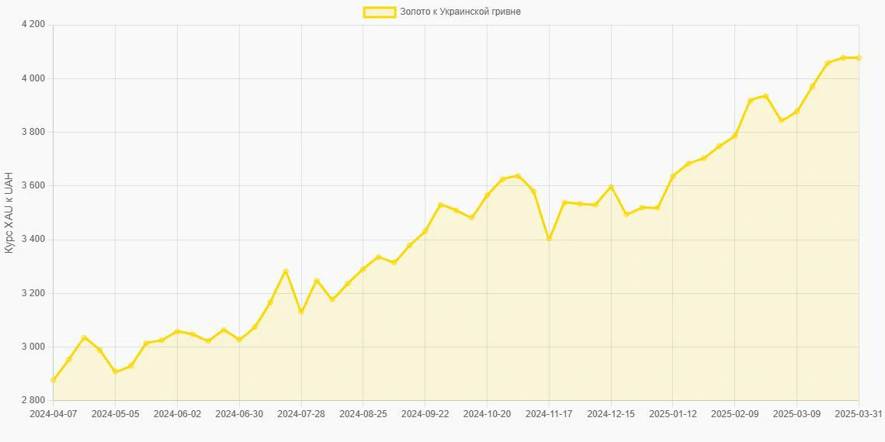Screen dimensions: 885x442
Task: Select the data point at 2024-05-05
Action: [115, 371]
